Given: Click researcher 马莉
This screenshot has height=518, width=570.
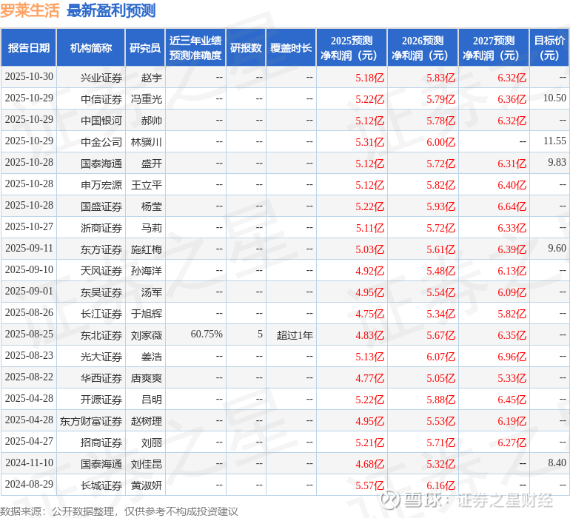Looking at the screenshot, I should 152,228.
